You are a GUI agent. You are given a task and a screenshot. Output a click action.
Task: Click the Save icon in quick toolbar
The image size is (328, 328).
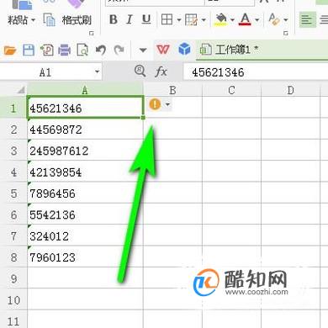29,50
